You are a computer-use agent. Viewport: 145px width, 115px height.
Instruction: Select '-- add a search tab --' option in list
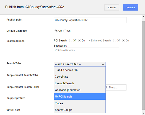pyautogui.click(x=80, y=70)
